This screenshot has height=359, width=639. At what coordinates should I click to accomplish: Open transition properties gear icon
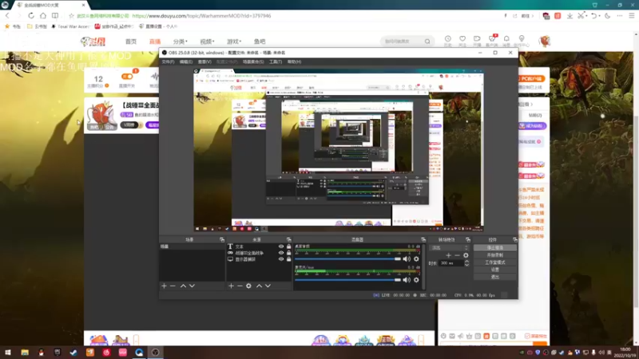click(466, 255)
